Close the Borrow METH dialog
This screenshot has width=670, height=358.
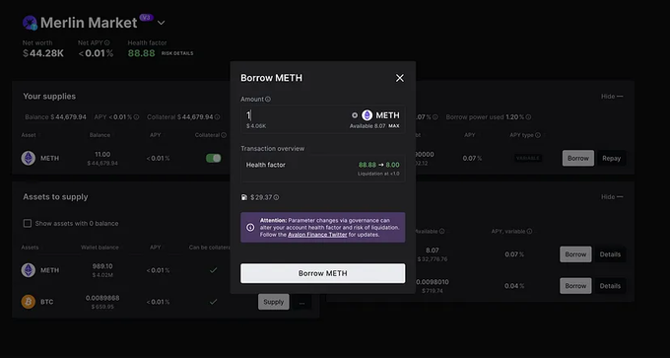[399, 78]
